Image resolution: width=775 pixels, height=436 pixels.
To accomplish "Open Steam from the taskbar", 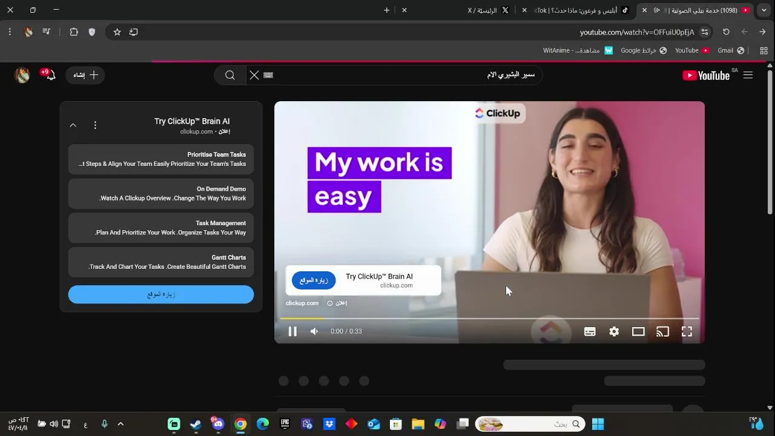I will [x=196, y=424].
